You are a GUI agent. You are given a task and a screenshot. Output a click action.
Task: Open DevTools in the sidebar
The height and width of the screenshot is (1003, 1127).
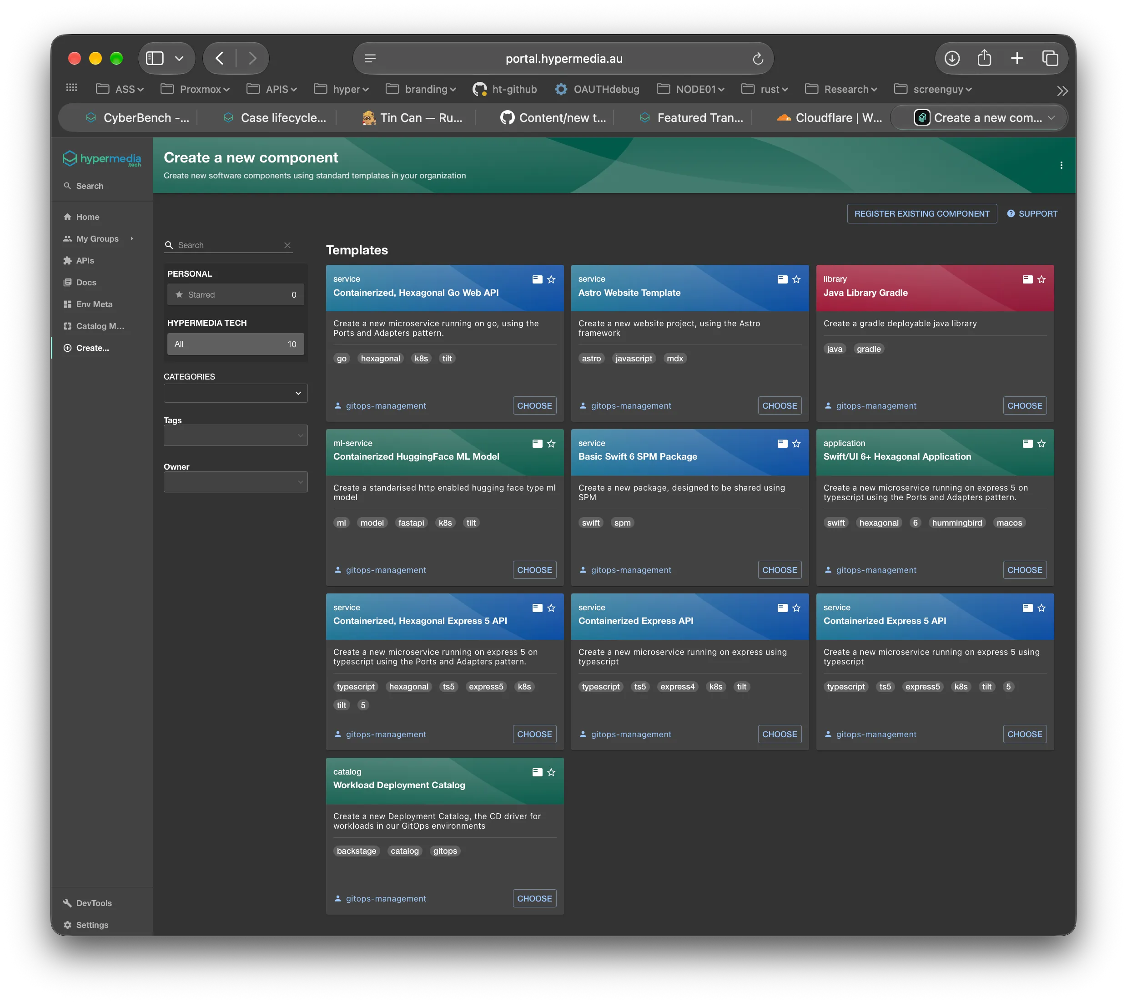click(x=94, y=903)
